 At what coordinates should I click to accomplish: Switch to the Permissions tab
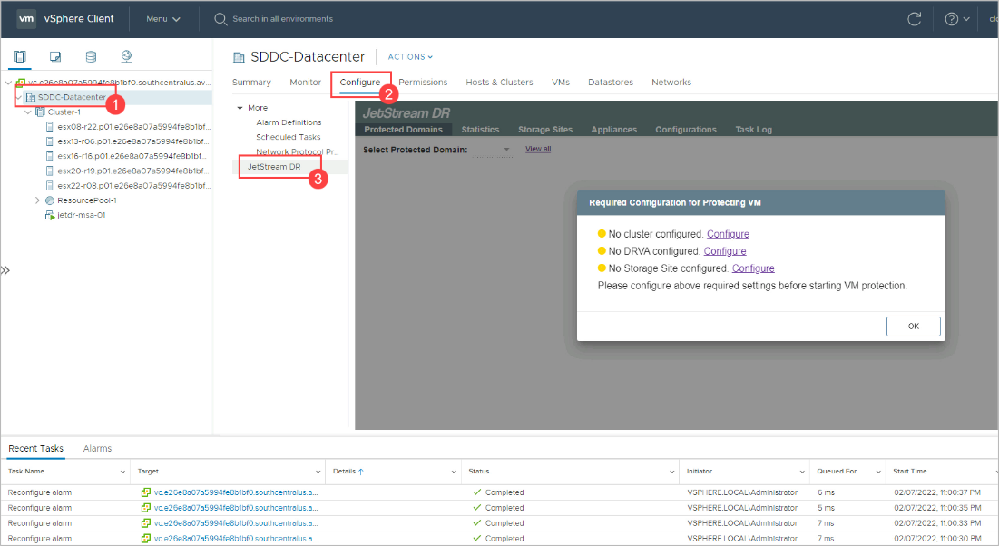click(x=423, y=83)
